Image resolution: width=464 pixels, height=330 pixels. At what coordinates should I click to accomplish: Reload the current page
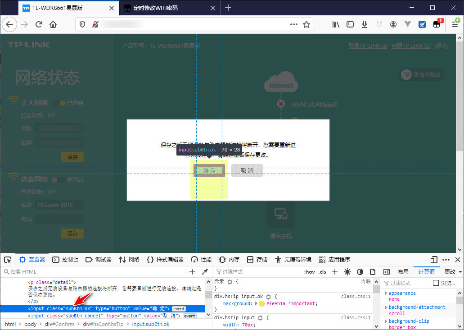click(x=39, y=24)
